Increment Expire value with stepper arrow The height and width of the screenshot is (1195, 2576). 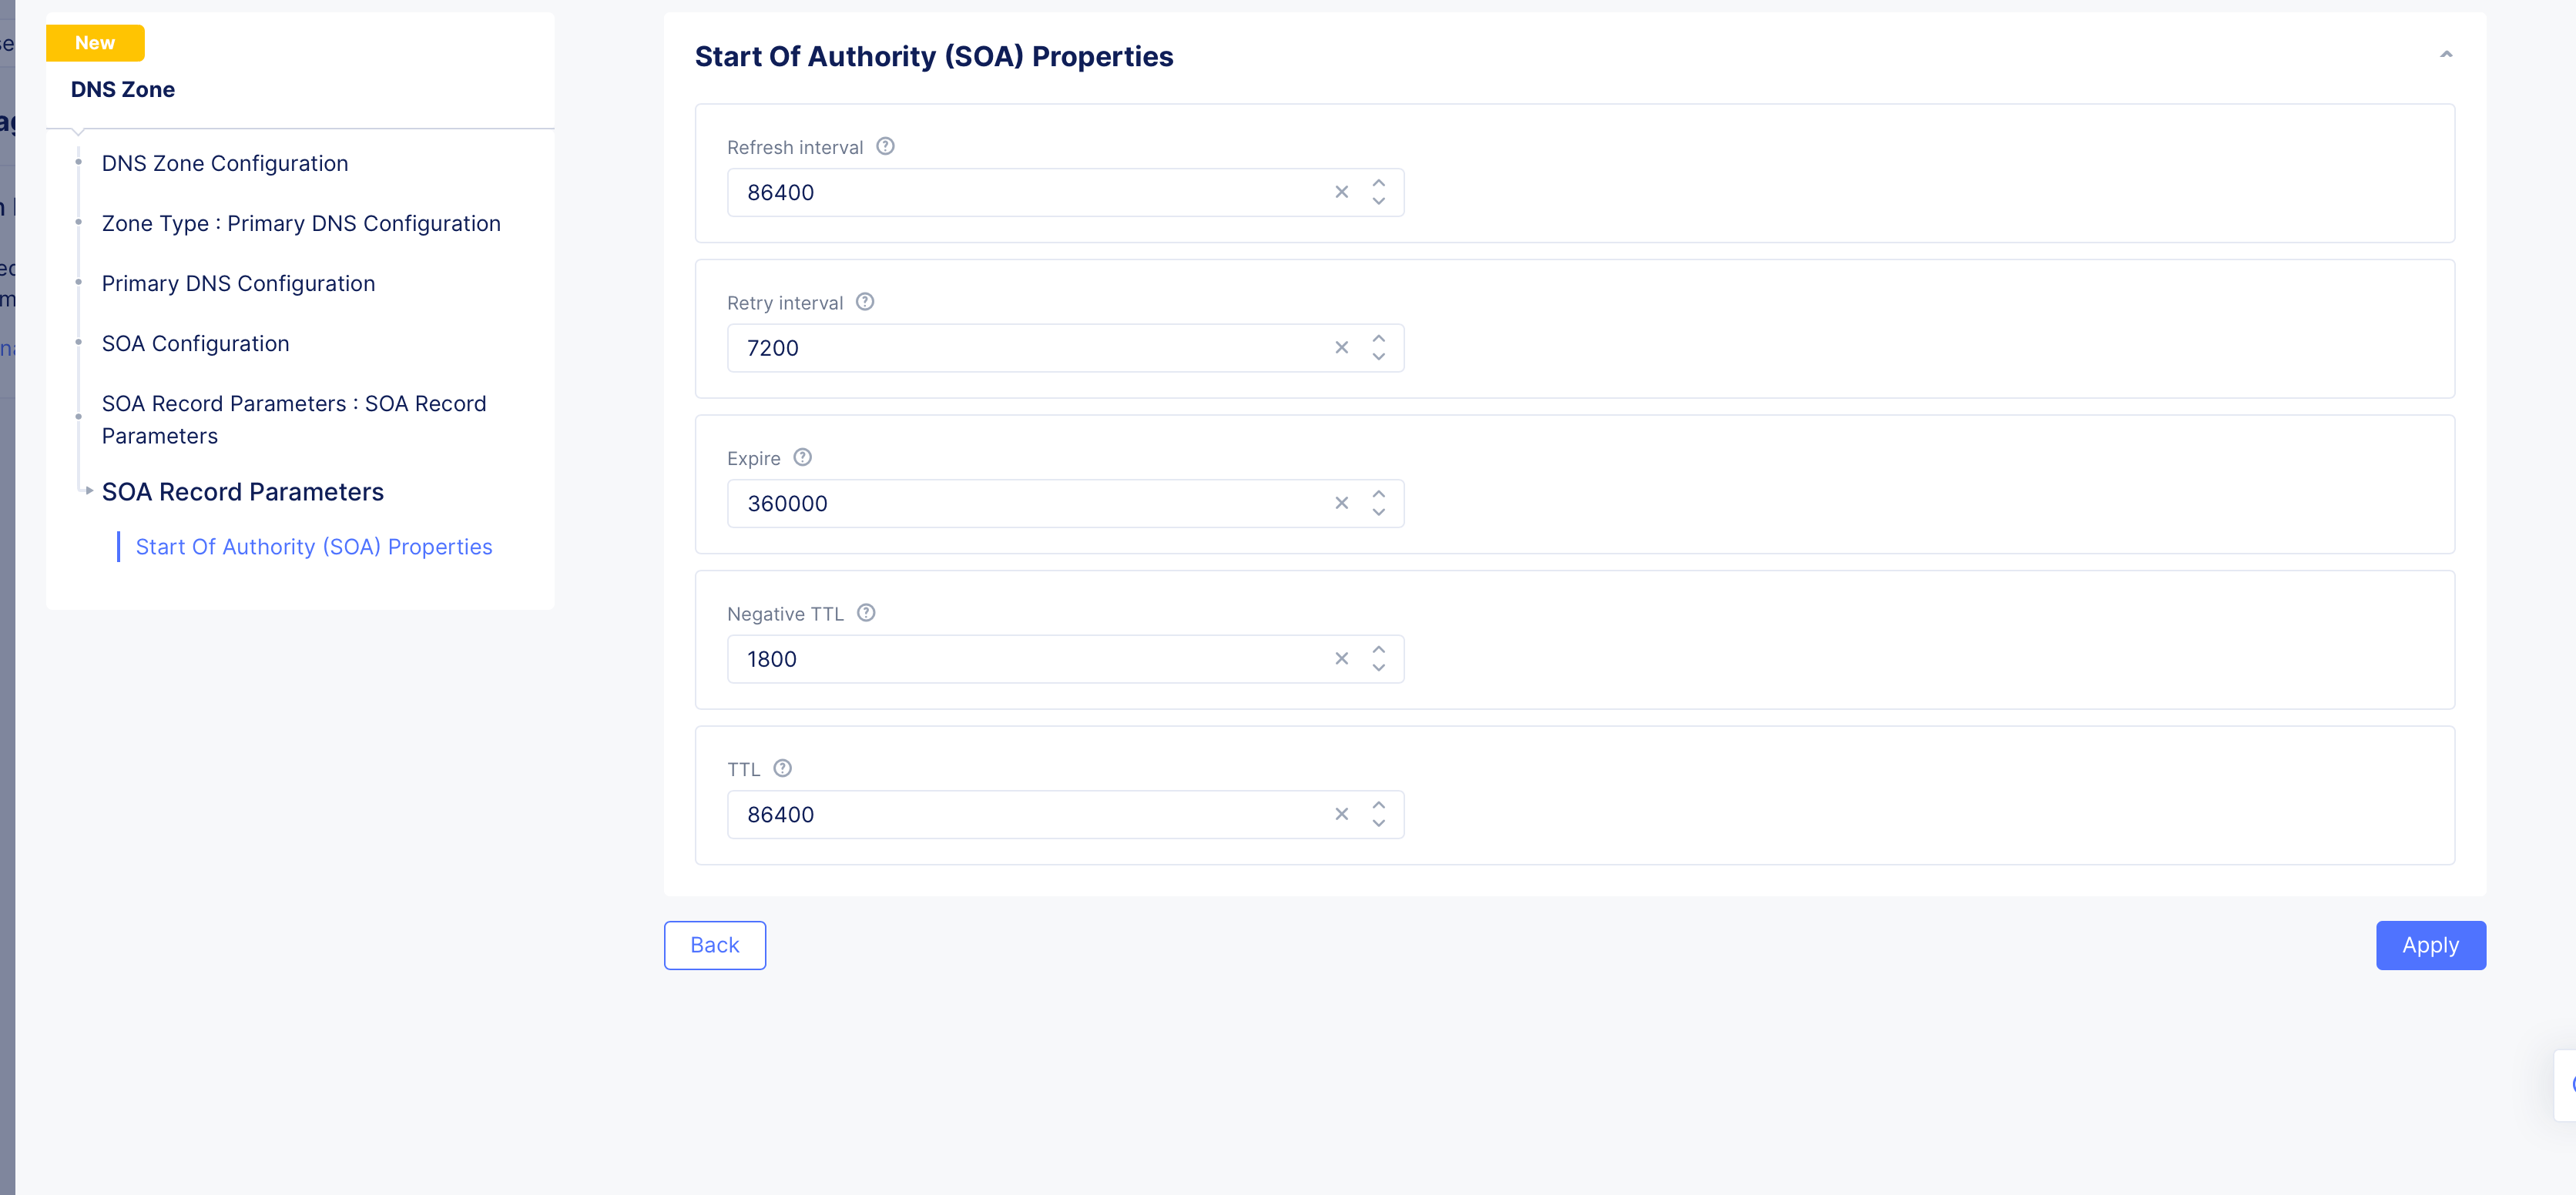pyautogui.click(x=1377, y=494)
